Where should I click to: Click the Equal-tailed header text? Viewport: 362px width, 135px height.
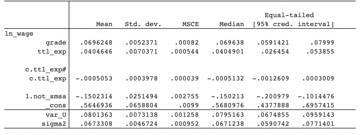coord(289,15)
